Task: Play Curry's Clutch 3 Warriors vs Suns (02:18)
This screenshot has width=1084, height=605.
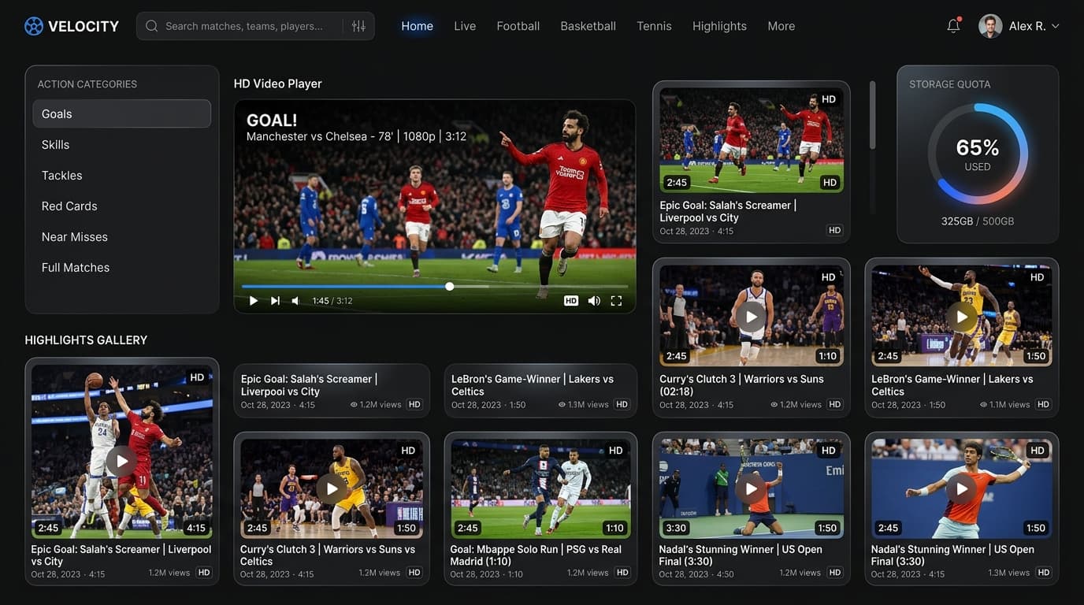Action: pos(752,317)
